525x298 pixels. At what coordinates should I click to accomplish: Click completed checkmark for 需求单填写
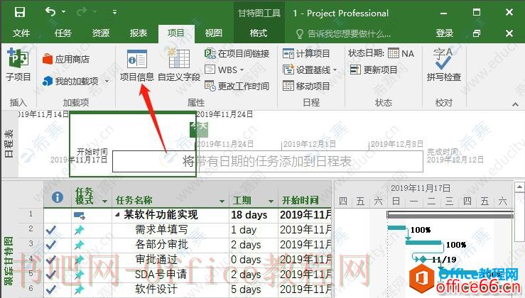click(x=51, y=230)
